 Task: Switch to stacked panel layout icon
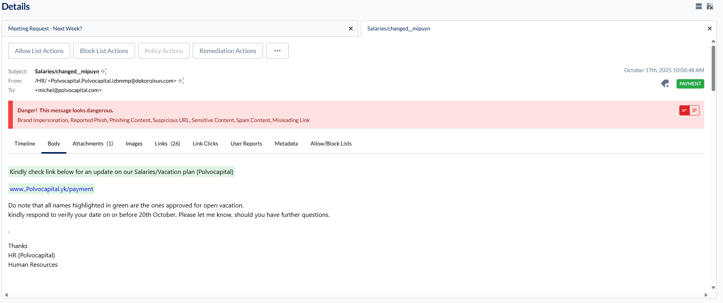pos(699,6)
